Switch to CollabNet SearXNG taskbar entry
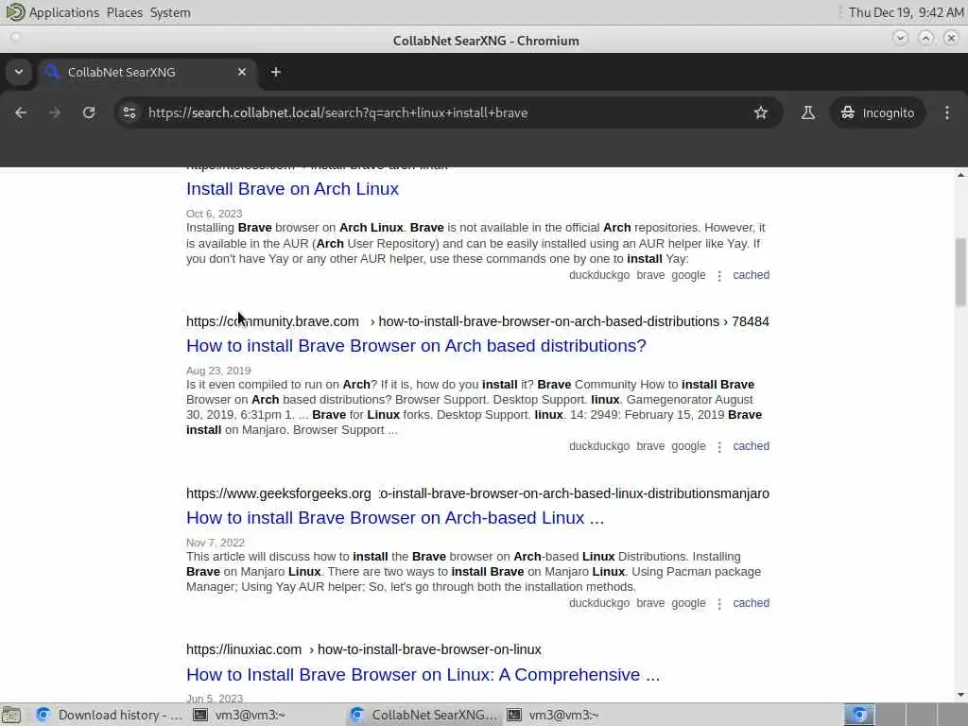This screenshot has height=726, width=968. (423, 715)
